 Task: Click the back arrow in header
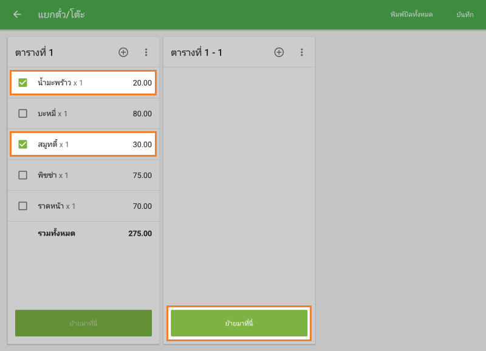click(x=17, y=15)
